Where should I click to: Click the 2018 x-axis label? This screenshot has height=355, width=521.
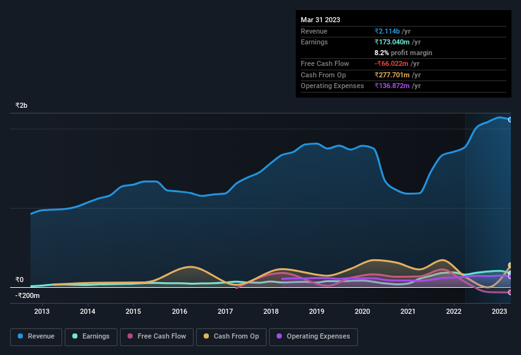[x=271, y=311]
